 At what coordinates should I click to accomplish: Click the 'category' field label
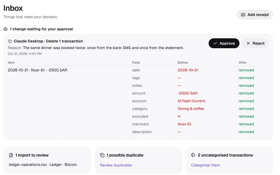(140, 109)
